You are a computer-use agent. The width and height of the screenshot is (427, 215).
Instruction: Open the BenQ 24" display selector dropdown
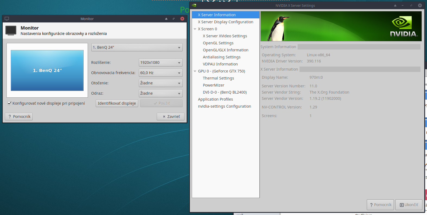click(x=137, y=47)
